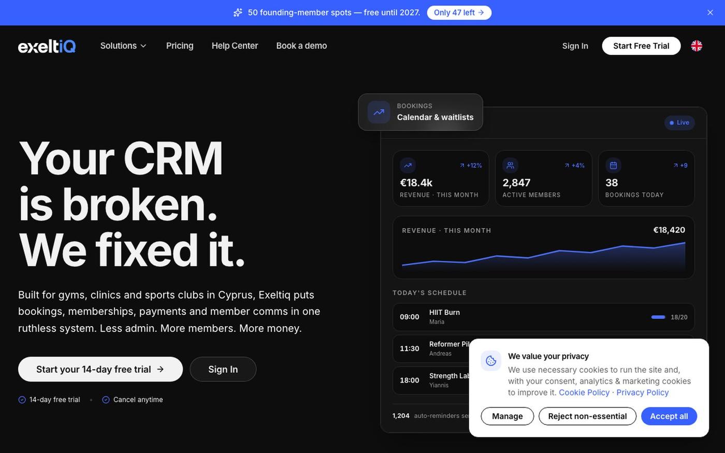Click the 38 bookings today value
The image size is (725, 453).
(612, 183)
